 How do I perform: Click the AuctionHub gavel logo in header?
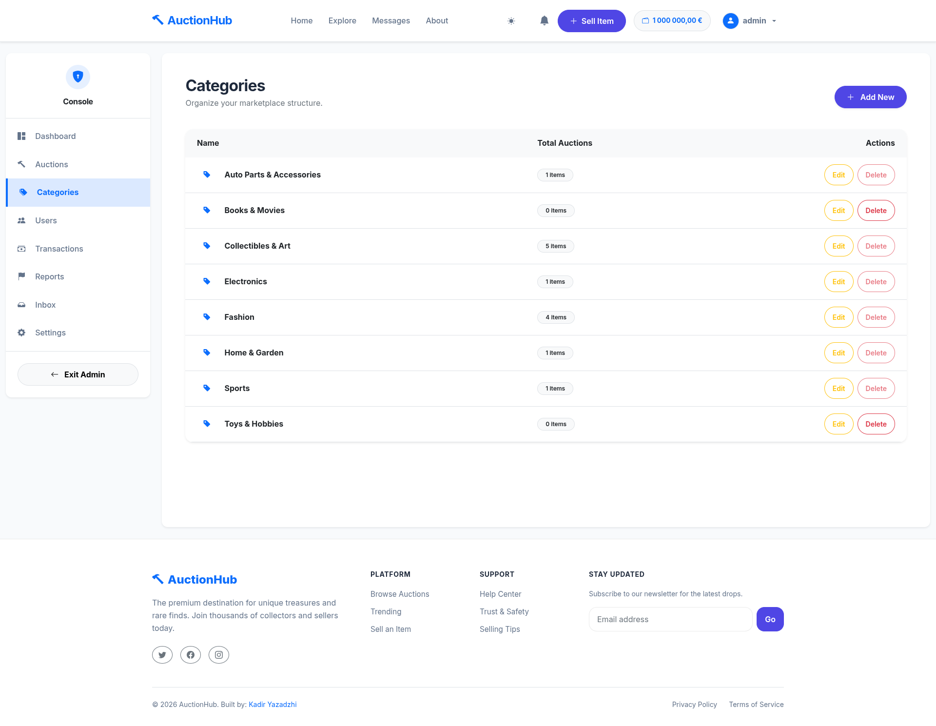192,20
